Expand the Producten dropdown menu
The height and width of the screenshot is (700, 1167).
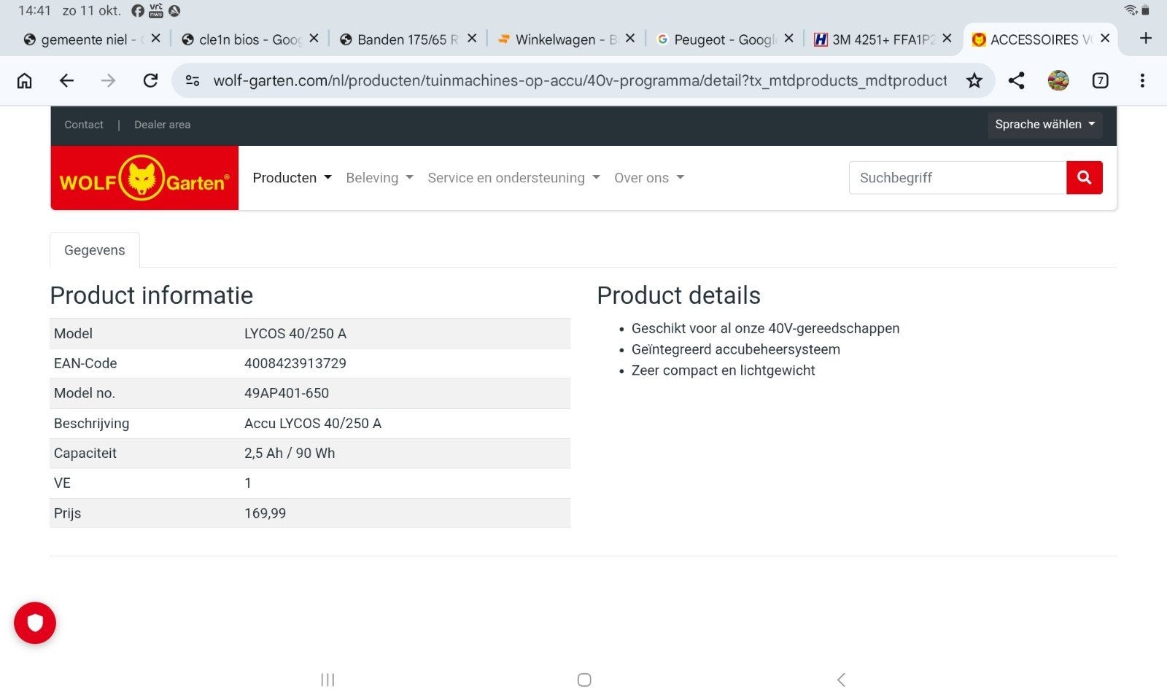click(x=292, y=178)
